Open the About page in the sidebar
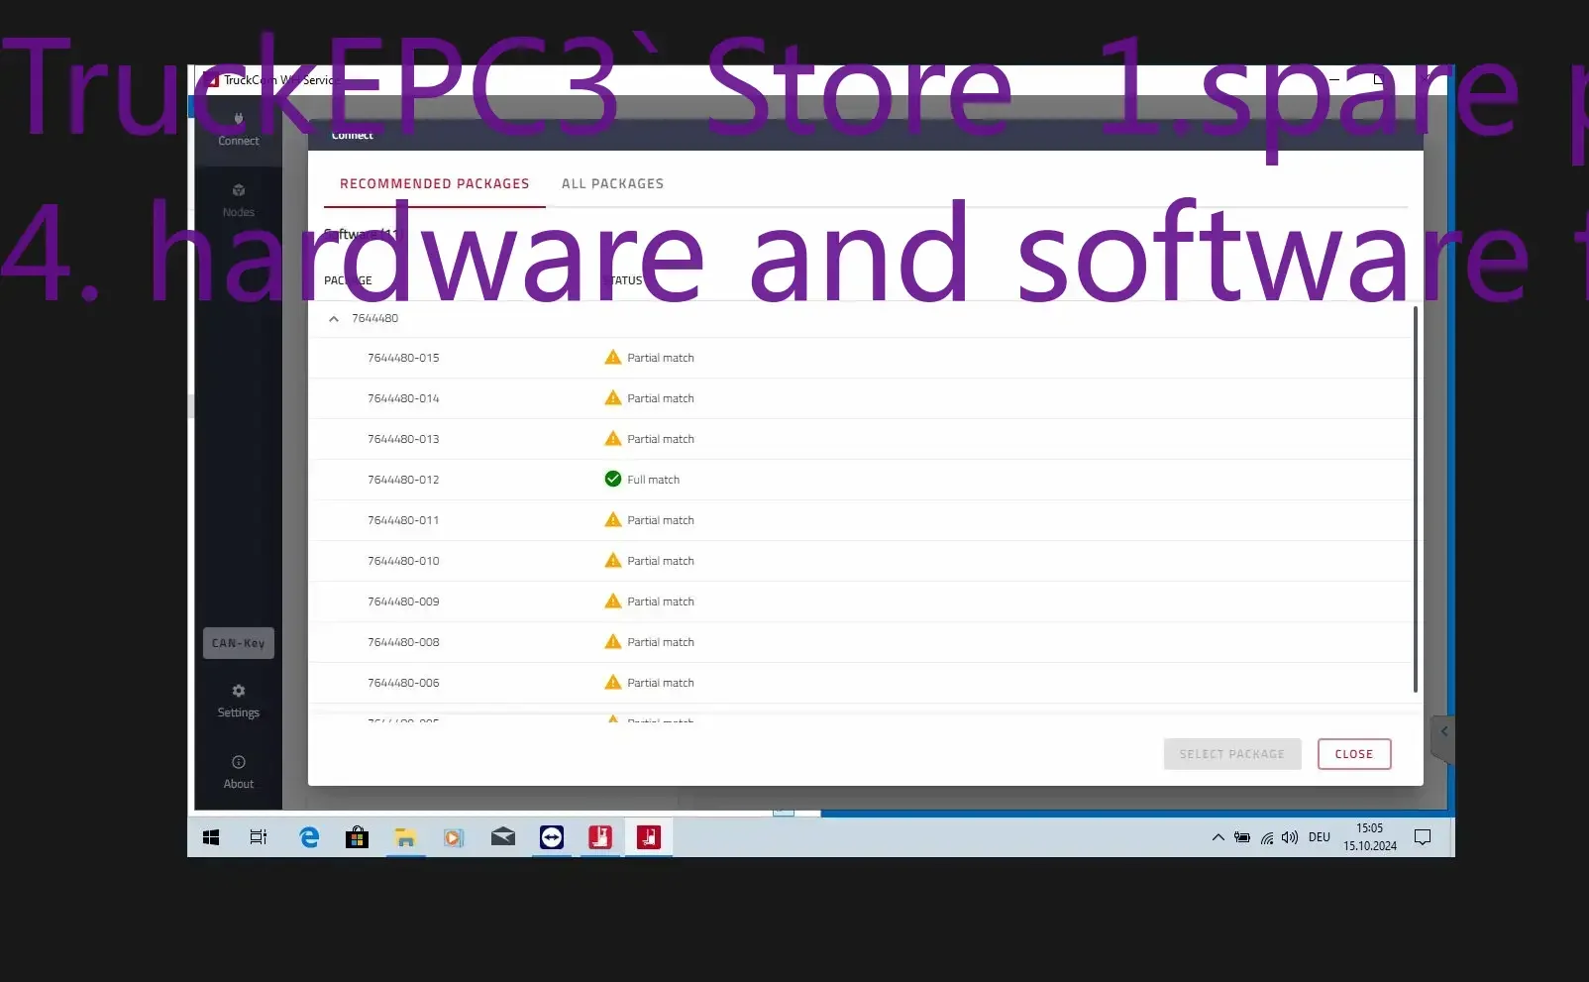Image resolution: width=1589 pixels, height=982 pixels. click(x=239, y=772)
